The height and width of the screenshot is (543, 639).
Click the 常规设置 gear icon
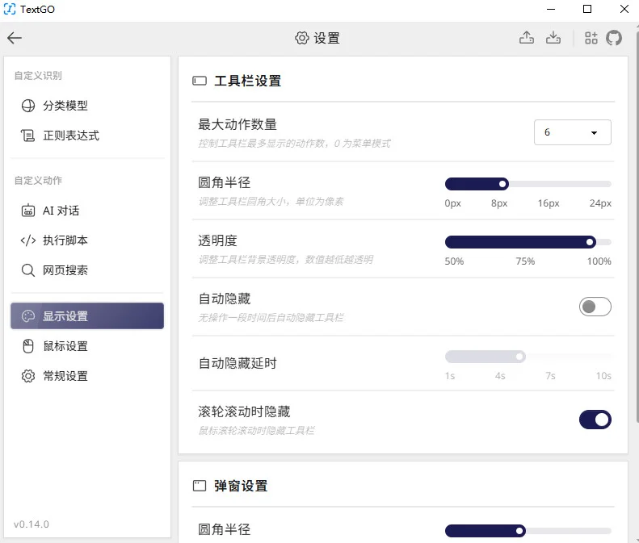(28, 376)
